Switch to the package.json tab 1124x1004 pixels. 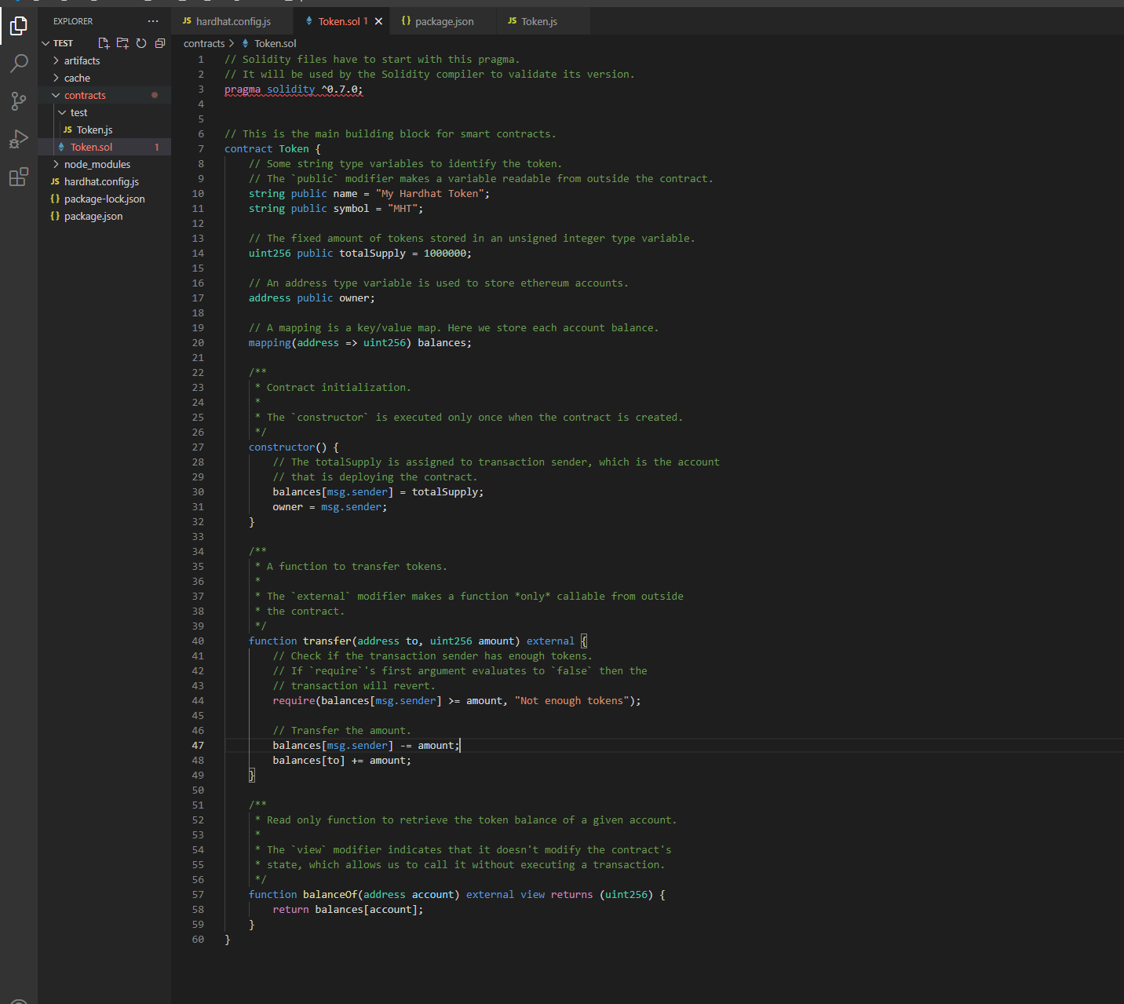[x=443, y=21]
